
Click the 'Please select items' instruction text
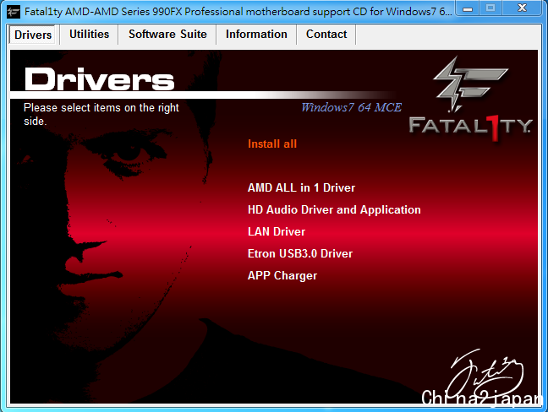click(x=101, y=114)
